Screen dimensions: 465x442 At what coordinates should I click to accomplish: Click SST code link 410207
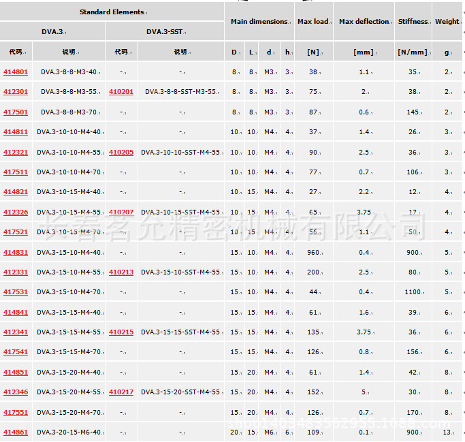pyautogui.click(x=121, y=212)
